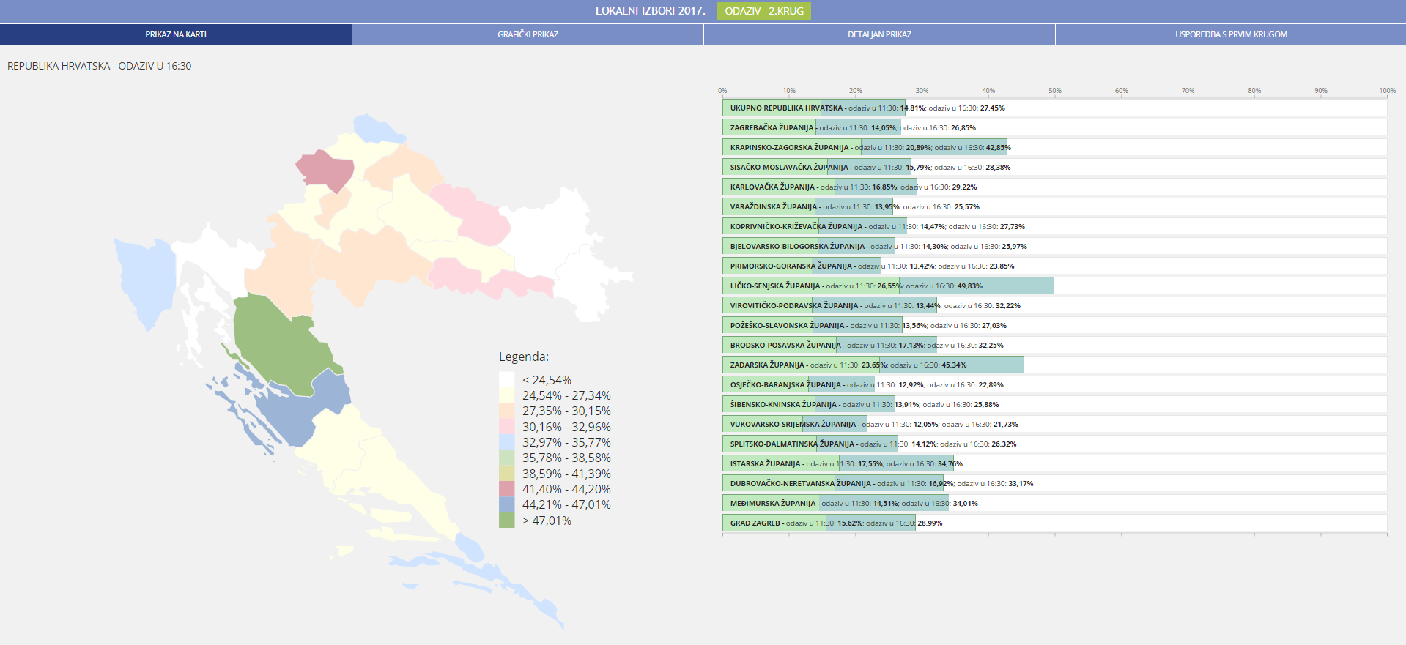This screenshot has height=645, width=1406.
Task: Click the Prikaz na karti tab
Action: (x=176, y=34)
